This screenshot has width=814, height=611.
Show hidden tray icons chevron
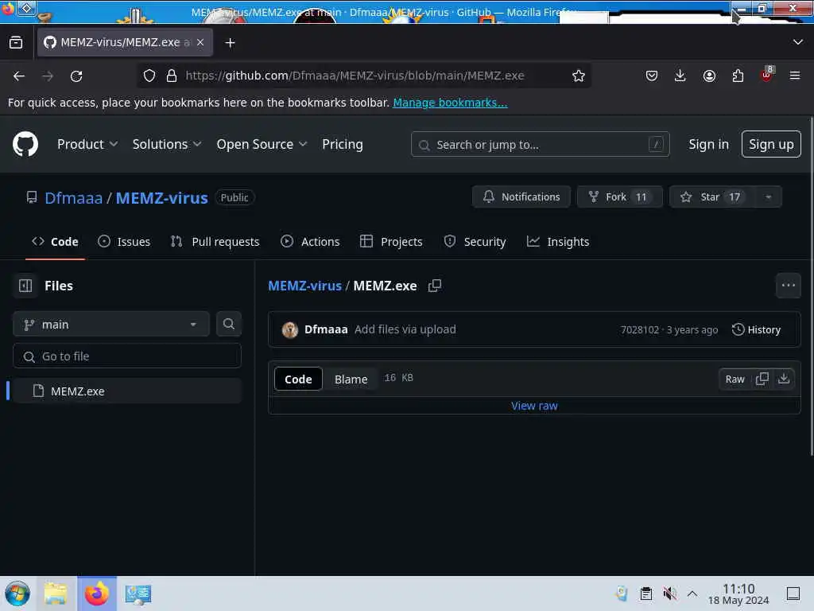click(x=692, y=593)
